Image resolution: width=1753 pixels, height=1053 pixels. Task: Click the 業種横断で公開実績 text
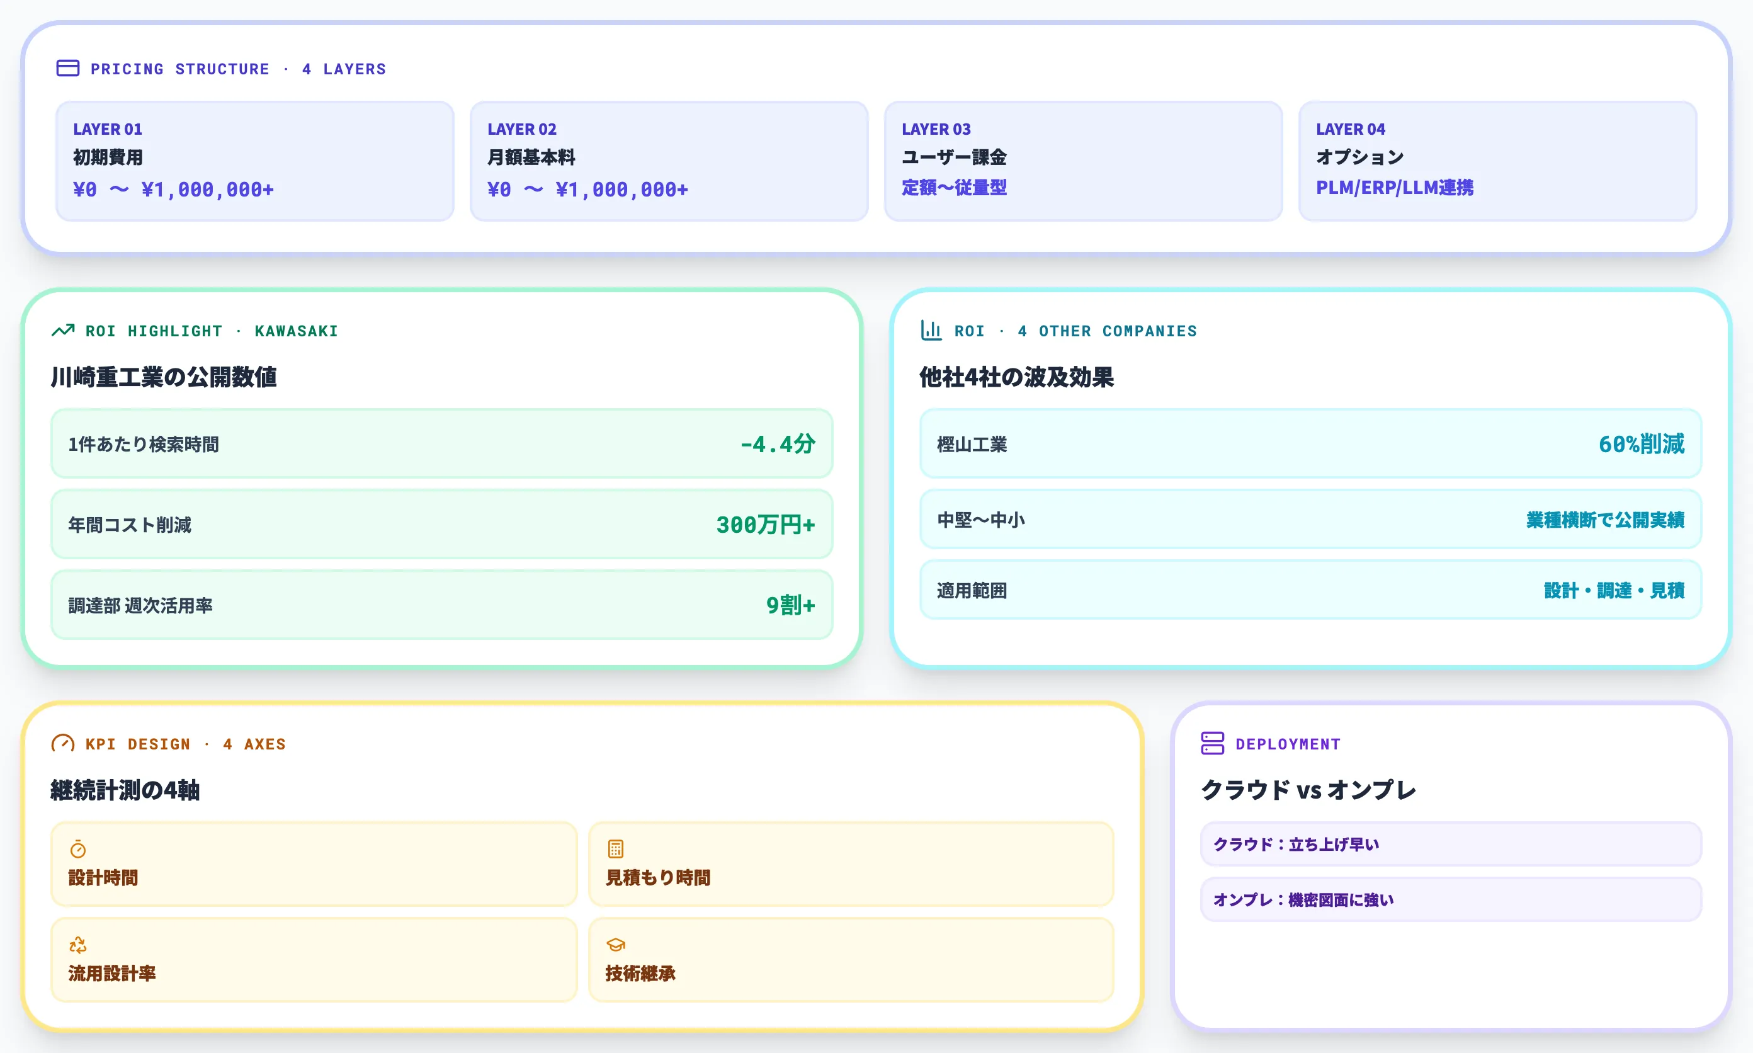1606,520
